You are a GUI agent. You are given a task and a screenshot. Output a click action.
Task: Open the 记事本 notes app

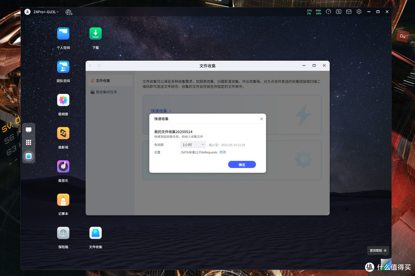click(63, 200)
